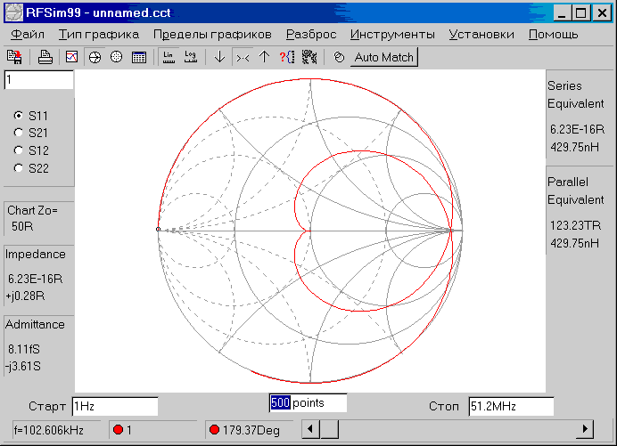Open the tabular data display icon
The width and height of the screenshot is (617, 446).
[x=139, y=57]
